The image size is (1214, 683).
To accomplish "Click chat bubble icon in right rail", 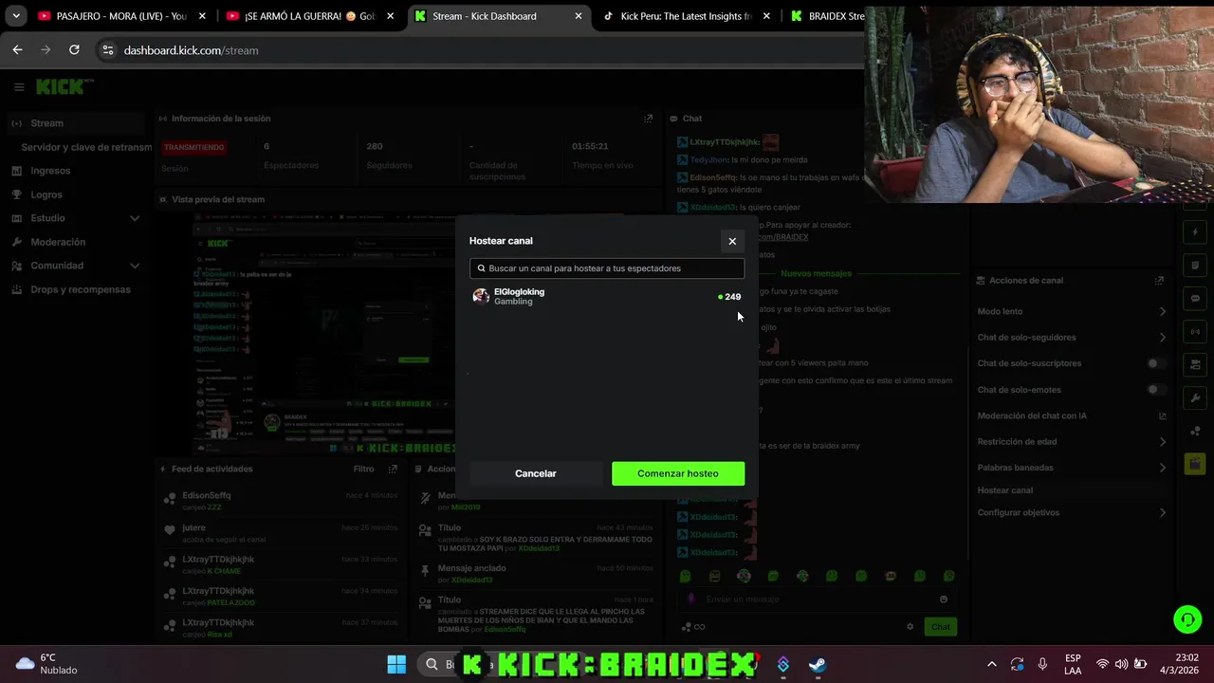I will click(x=1195, y=298).
